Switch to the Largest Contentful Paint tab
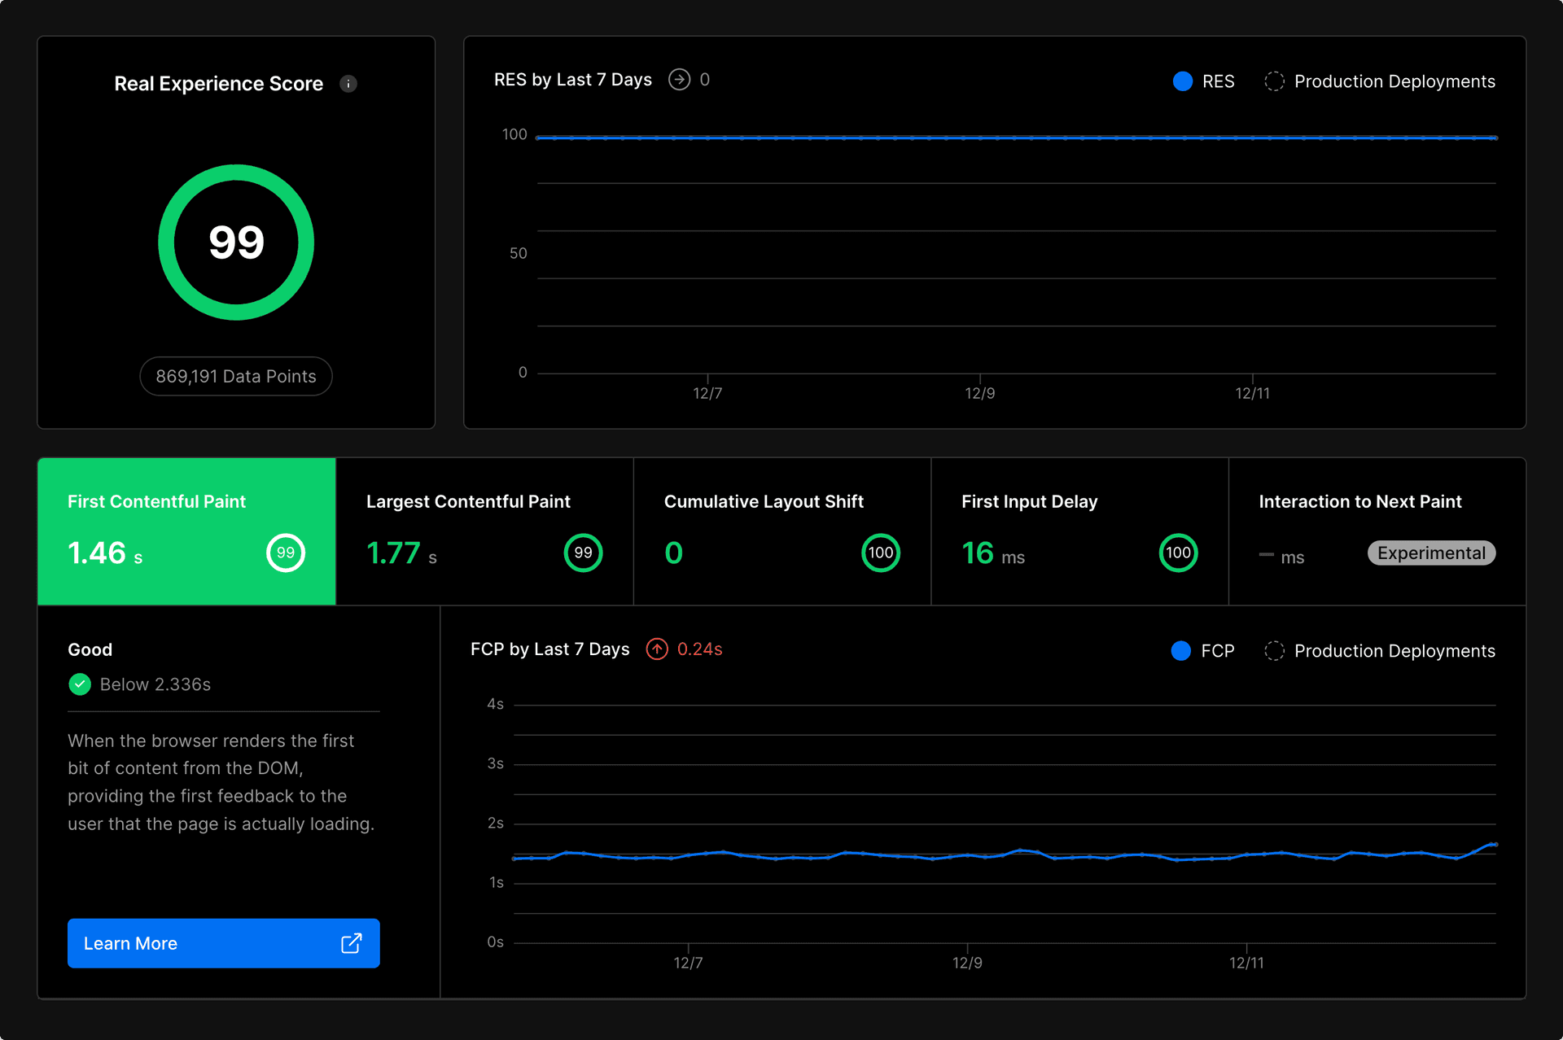Screen dimensions: 1563x1040 (x=484, y=531)
